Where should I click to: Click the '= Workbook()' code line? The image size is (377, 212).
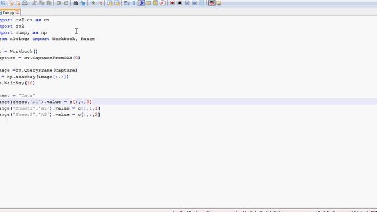click(19, 51)
